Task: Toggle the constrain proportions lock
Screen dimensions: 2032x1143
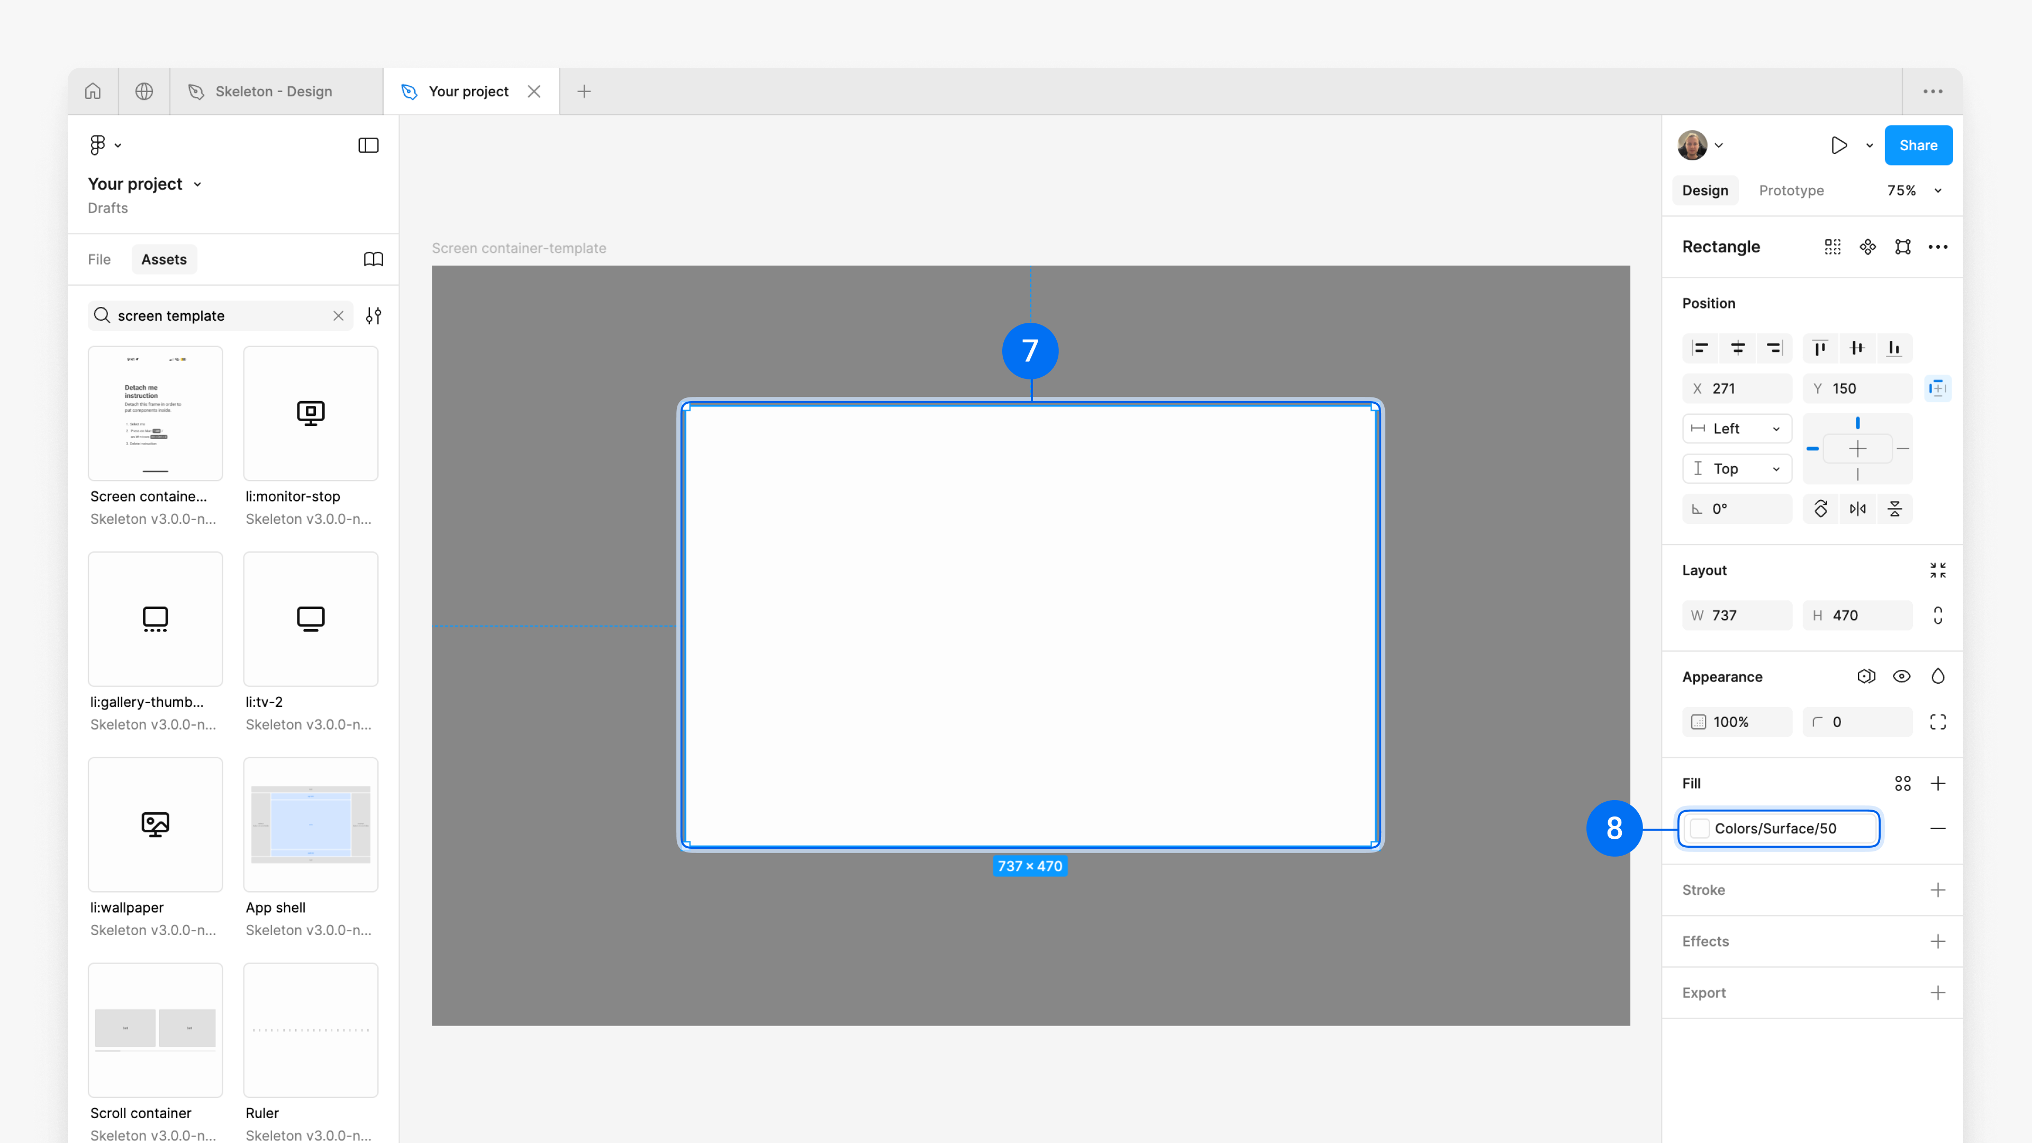Action: click(1938, 615)
